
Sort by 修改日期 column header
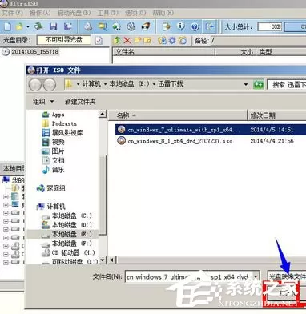point(277,115)
